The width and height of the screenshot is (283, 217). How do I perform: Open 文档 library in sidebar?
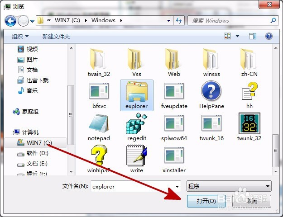click(28, 70)
